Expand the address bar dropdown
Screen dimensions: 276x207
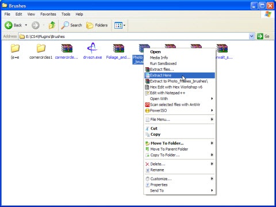[251, 36]
